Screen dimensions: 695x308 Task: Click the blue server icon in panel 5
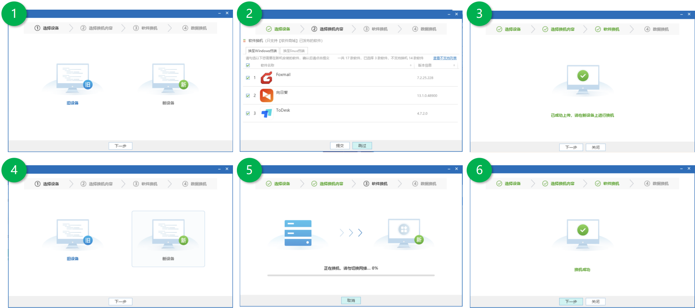(298, 233)
